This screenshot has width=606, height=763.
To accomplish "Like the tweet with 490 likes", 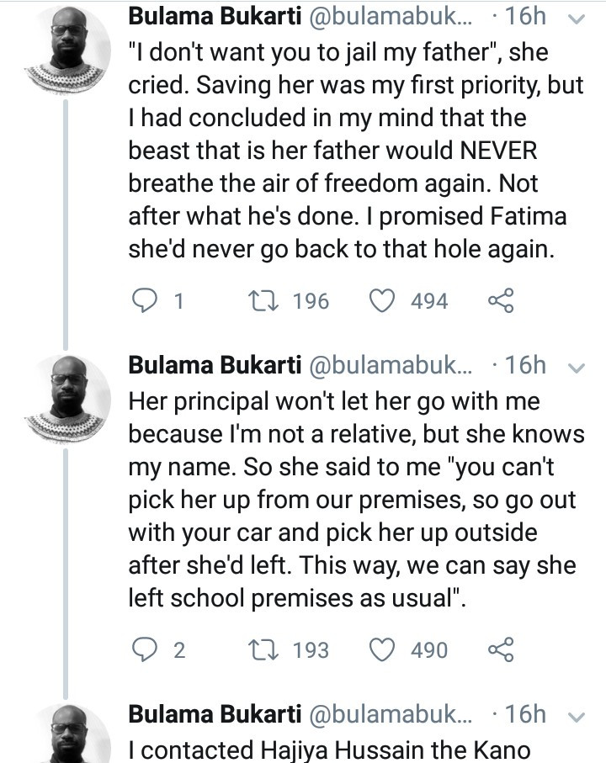I will [x=384, y=650].
